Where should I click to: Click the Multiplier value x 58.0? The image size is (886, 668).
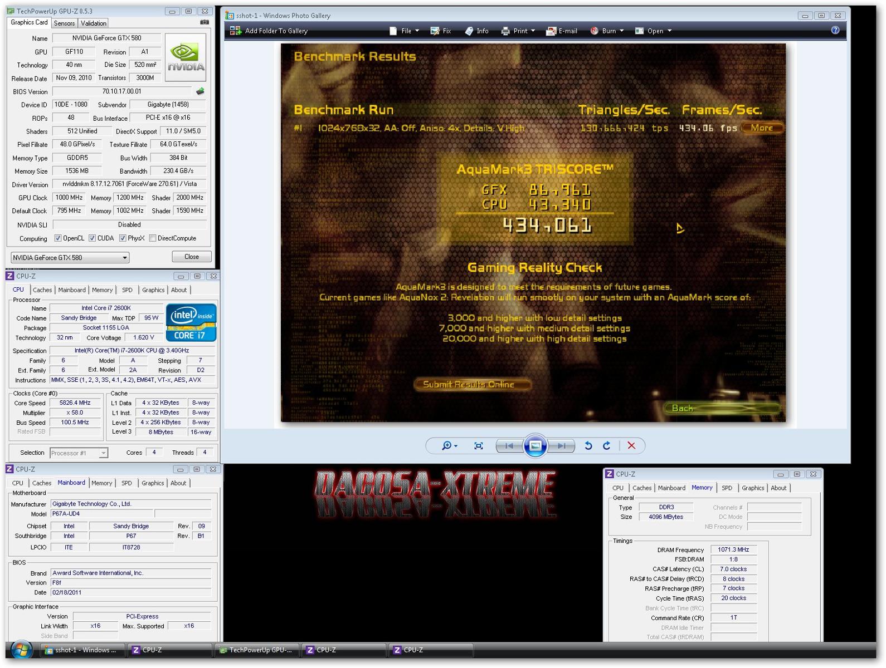[75, 413]
